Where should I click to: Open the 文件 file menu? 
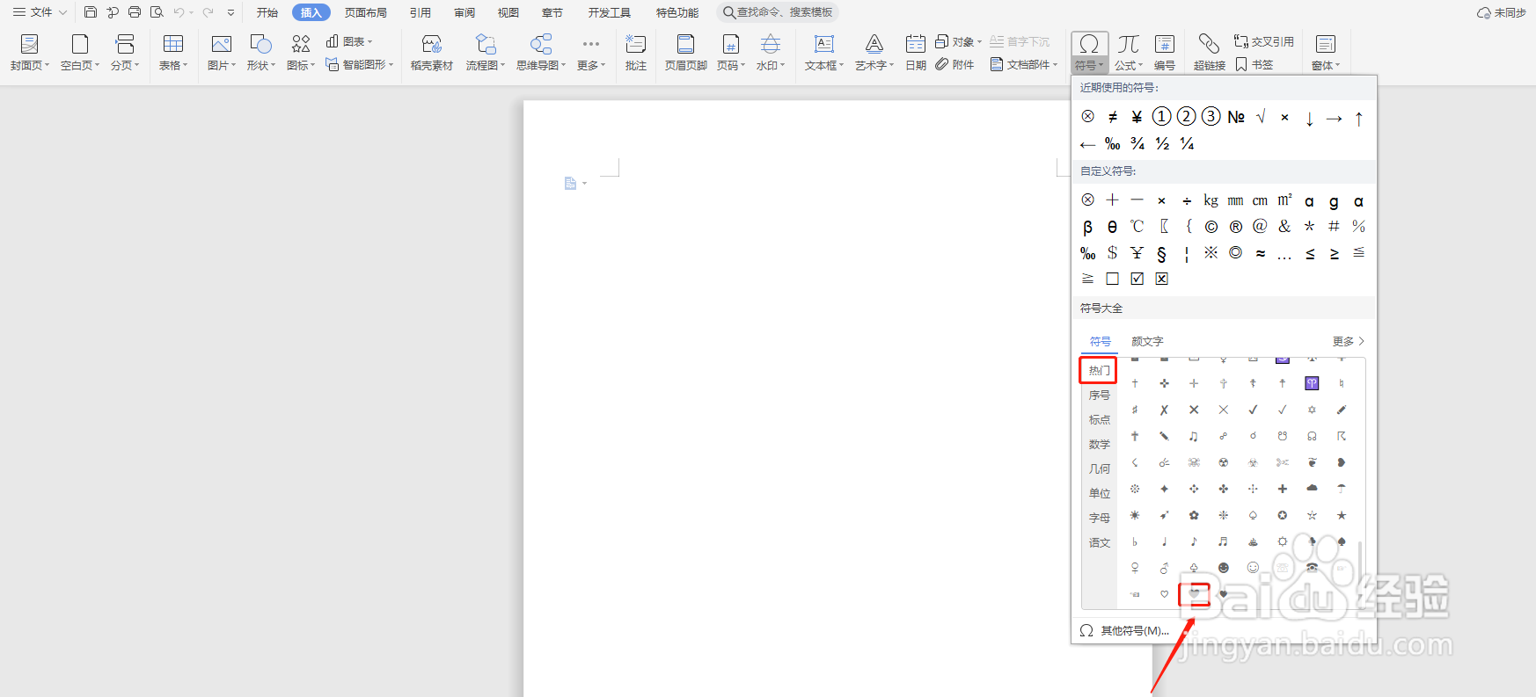point(40,12)
